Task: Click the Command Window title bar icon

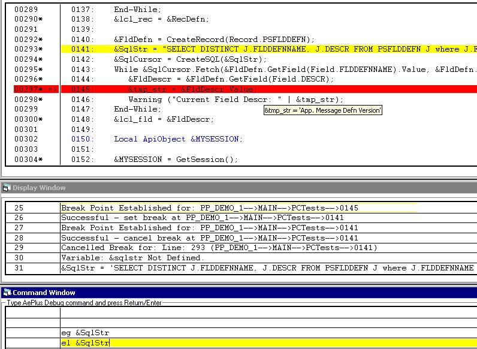Action: pos(7,293)
